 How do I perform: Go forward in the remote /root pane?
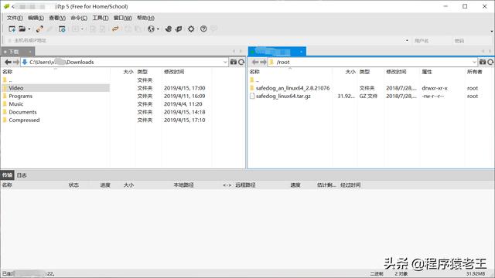263,62
